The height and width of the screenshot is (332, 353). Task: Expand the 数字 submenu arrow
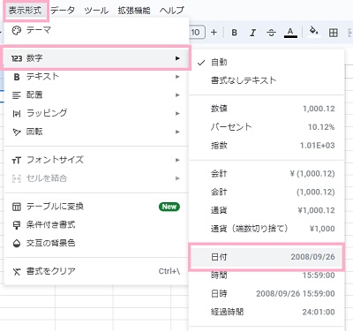click(177, 58)
